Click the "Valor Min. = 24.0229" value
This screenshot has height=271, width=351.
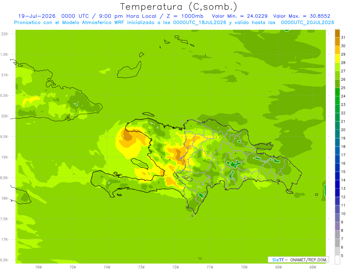pos(240,16)
